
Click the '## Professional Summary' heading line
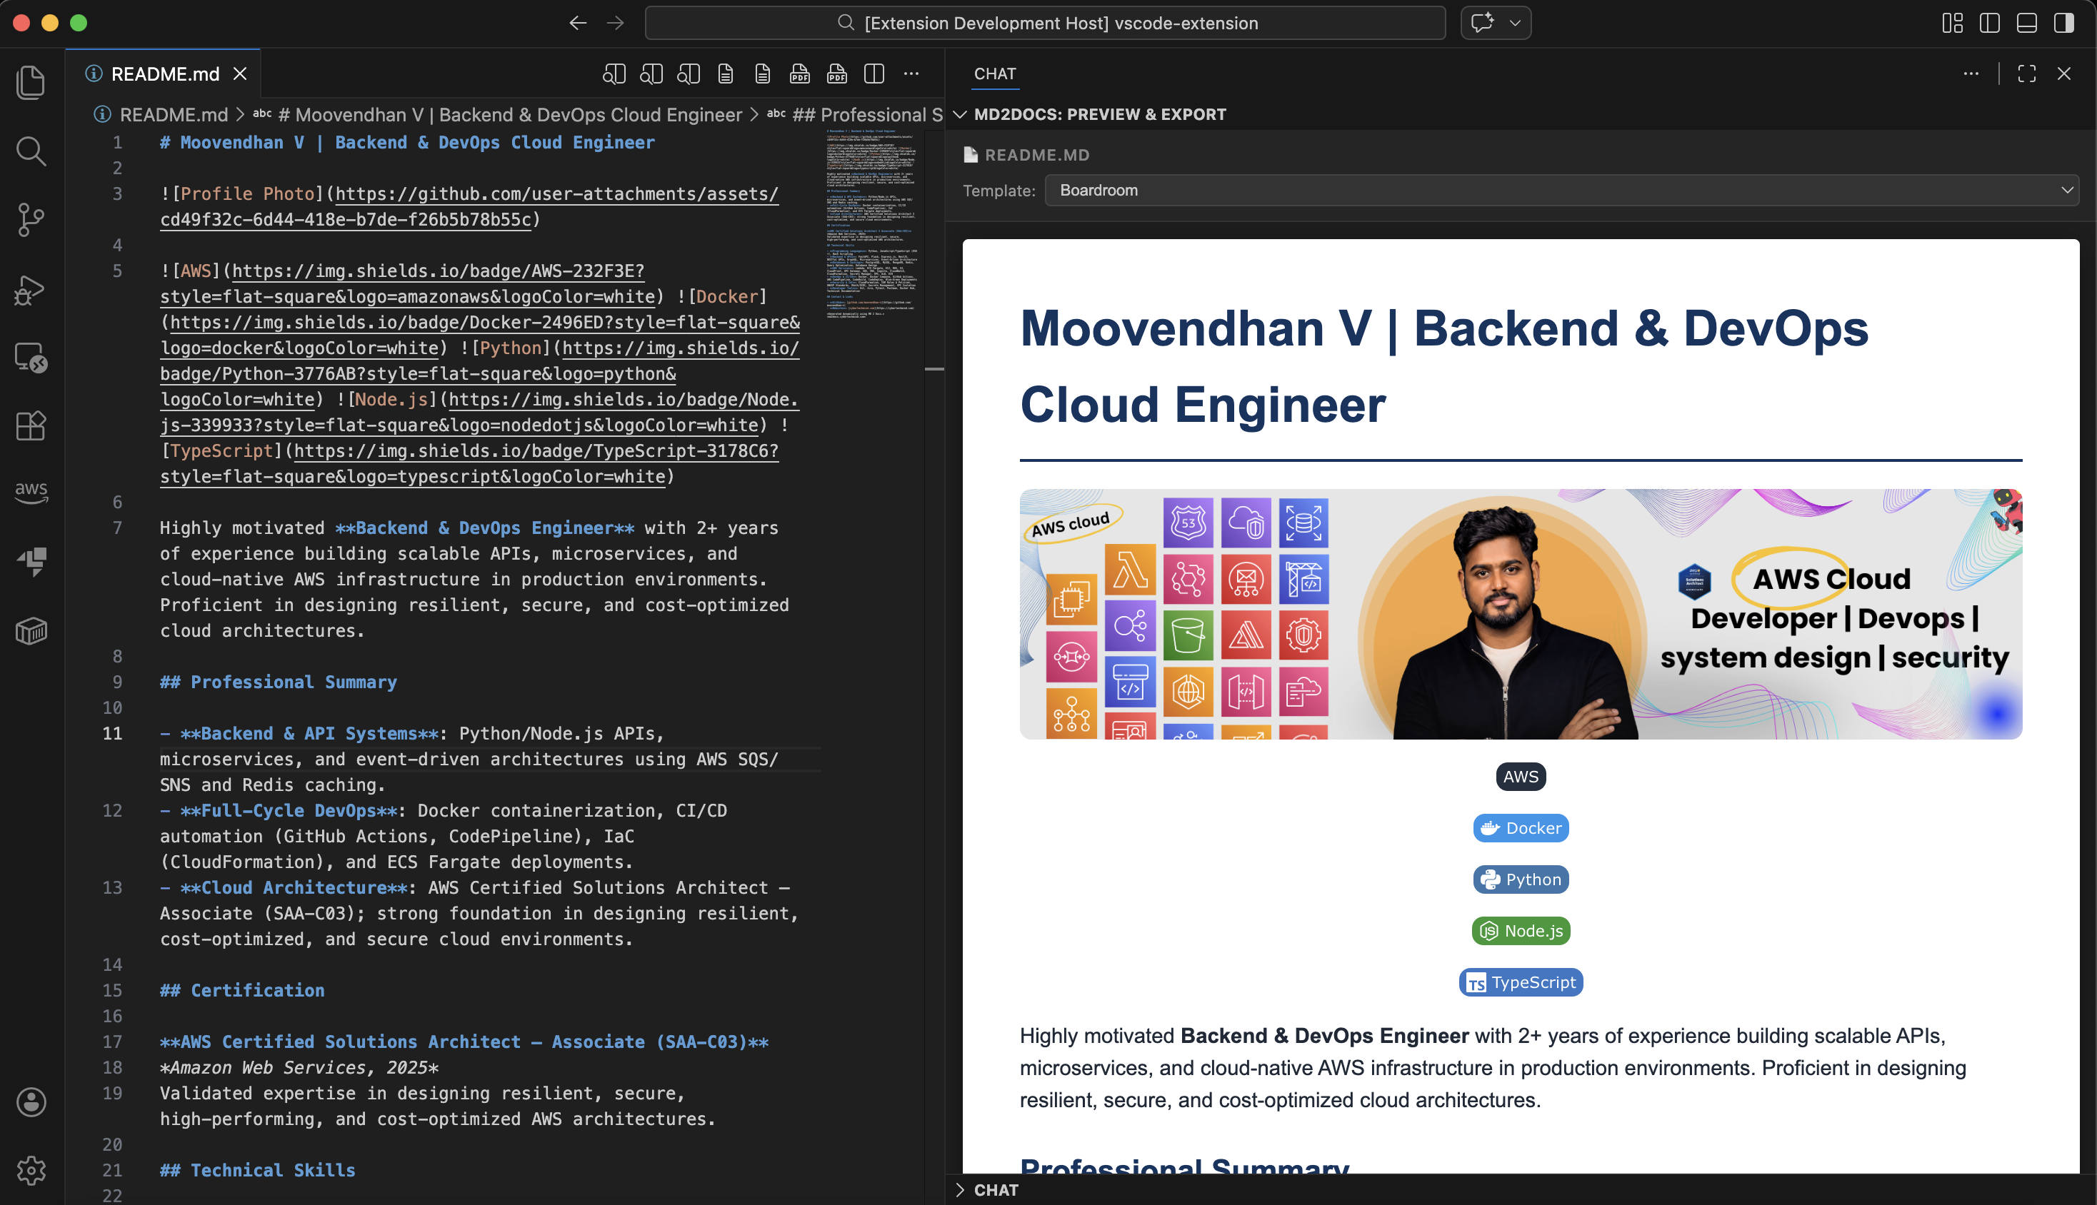[278, 682]
